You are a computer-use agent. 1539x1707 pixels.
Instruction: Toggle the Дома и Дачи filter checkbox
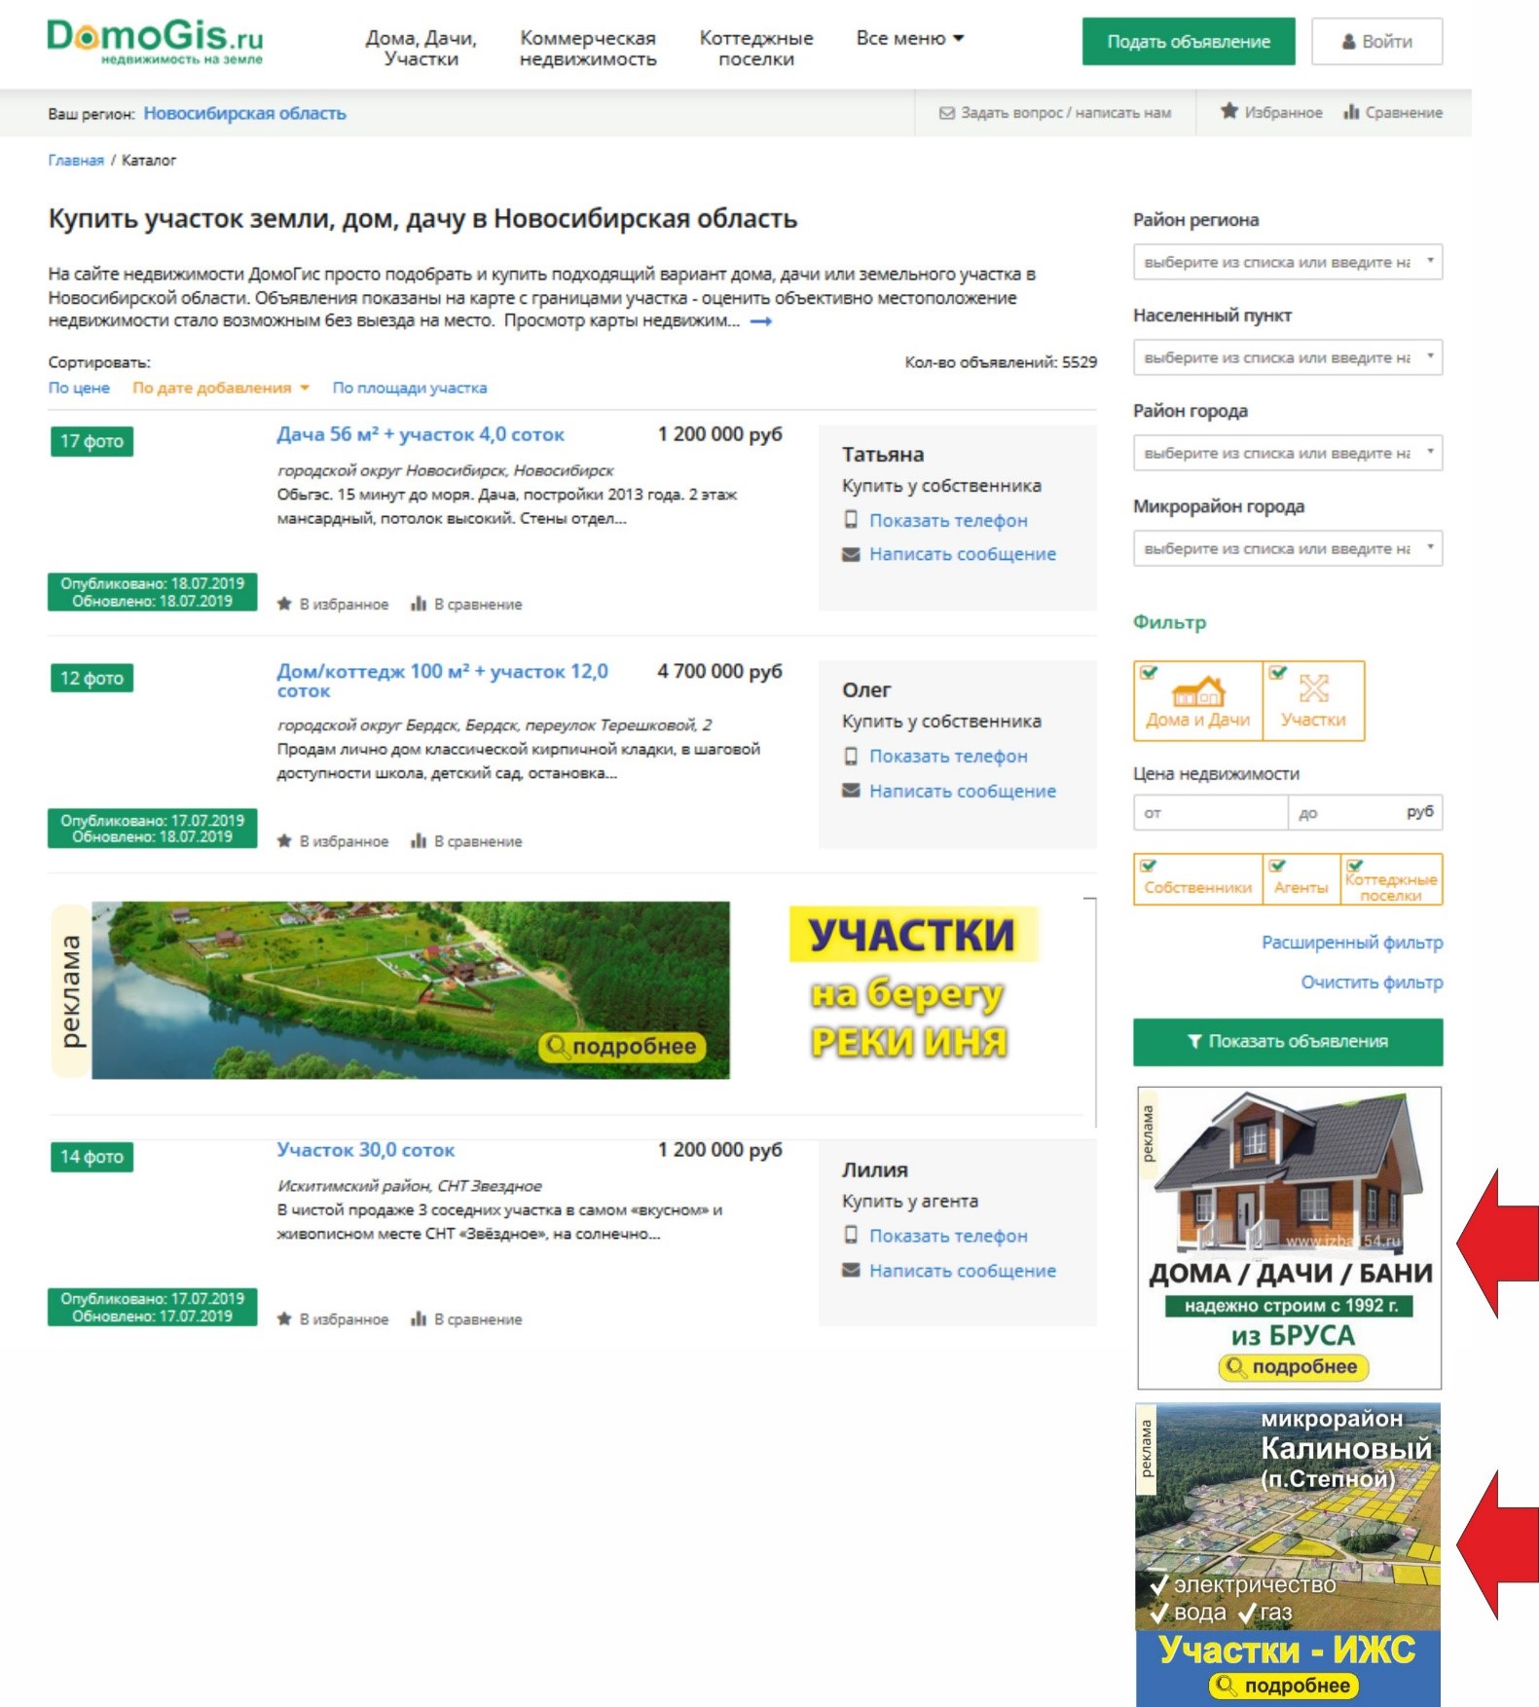pyautogui.click(x=1150, y=673)
